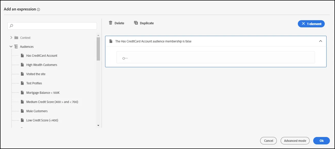Select the High Wealth Customers audience
This screenshot has height=149, width=335.
[42, 65]
